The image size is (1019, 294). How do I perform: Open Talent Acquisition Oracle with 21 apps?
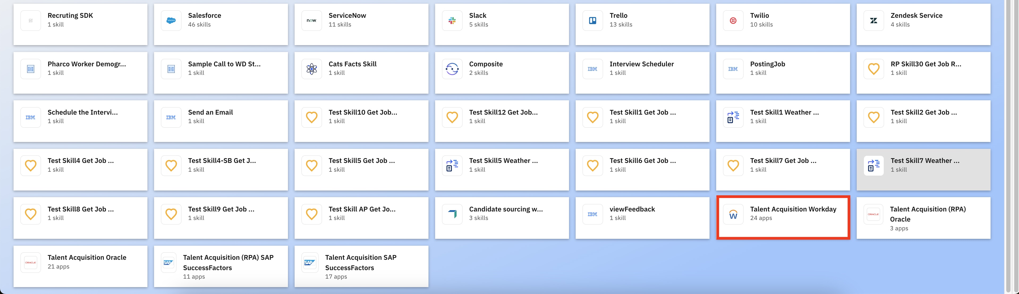pyautogui.click(x=80, y=266)
